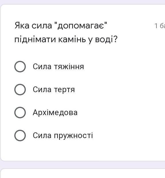Image resolution: width=165 pixels, height=178 pixels.
Task: Click the word "камінь" in the question
Action: point(72,39)
